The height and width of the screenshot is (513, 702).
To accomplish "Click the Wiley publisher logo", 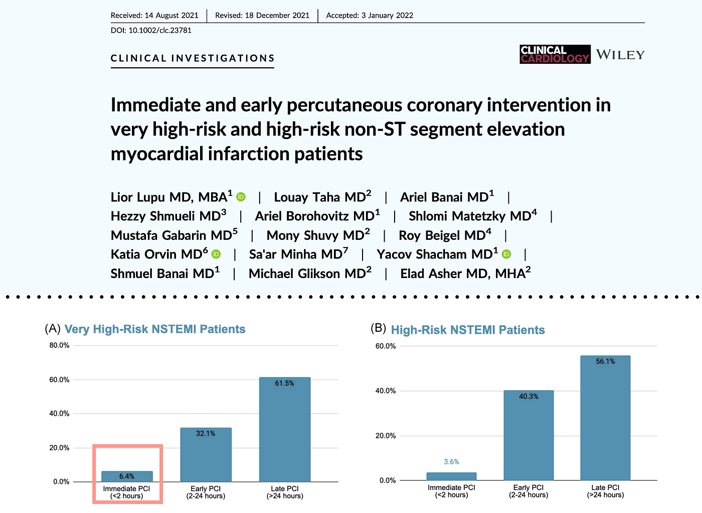I will tap(620, 55).
